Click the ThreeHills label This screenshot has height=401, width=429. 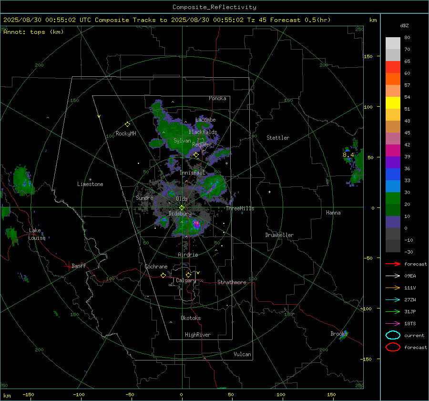[240, 208]
